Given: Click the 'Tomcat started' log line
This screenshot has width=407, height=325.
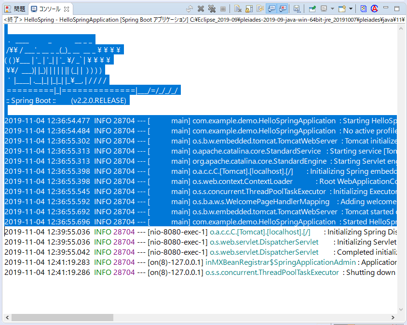Looking at the screenshot, I should [201, 212].
